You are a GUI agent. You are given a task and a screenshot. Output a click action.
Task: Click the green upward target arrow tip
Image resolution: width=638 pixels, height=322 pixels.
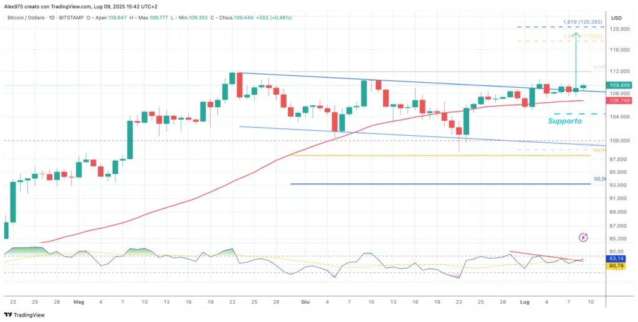coord(576,35)
